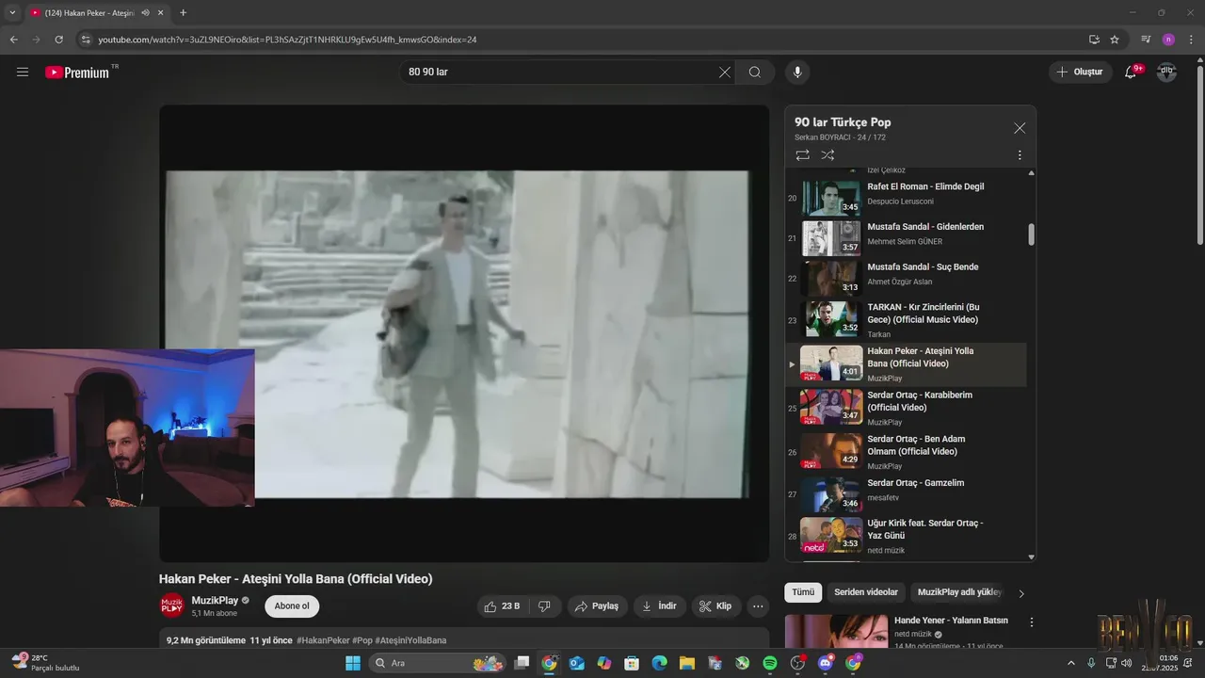Click the Serkan BOYRACI playlist owner
Viewport: 1205px width, 678px height.
coord(824,137)
